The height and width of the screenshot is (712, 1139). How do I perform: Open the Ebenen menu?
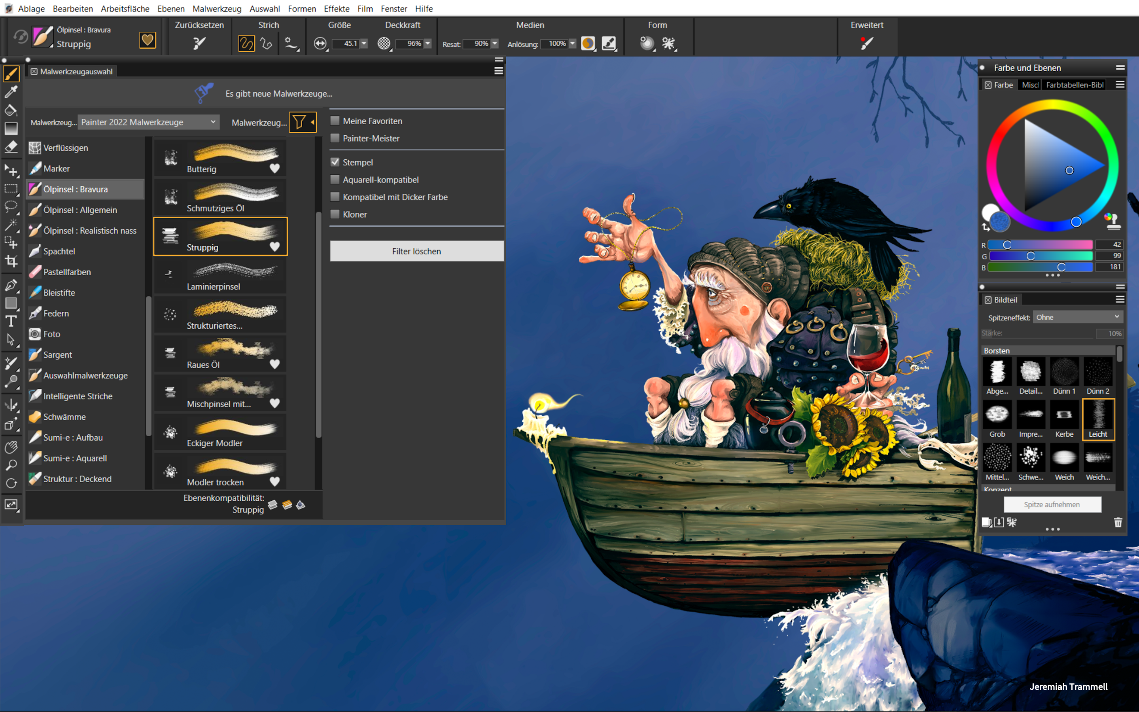tap(171, 8)
